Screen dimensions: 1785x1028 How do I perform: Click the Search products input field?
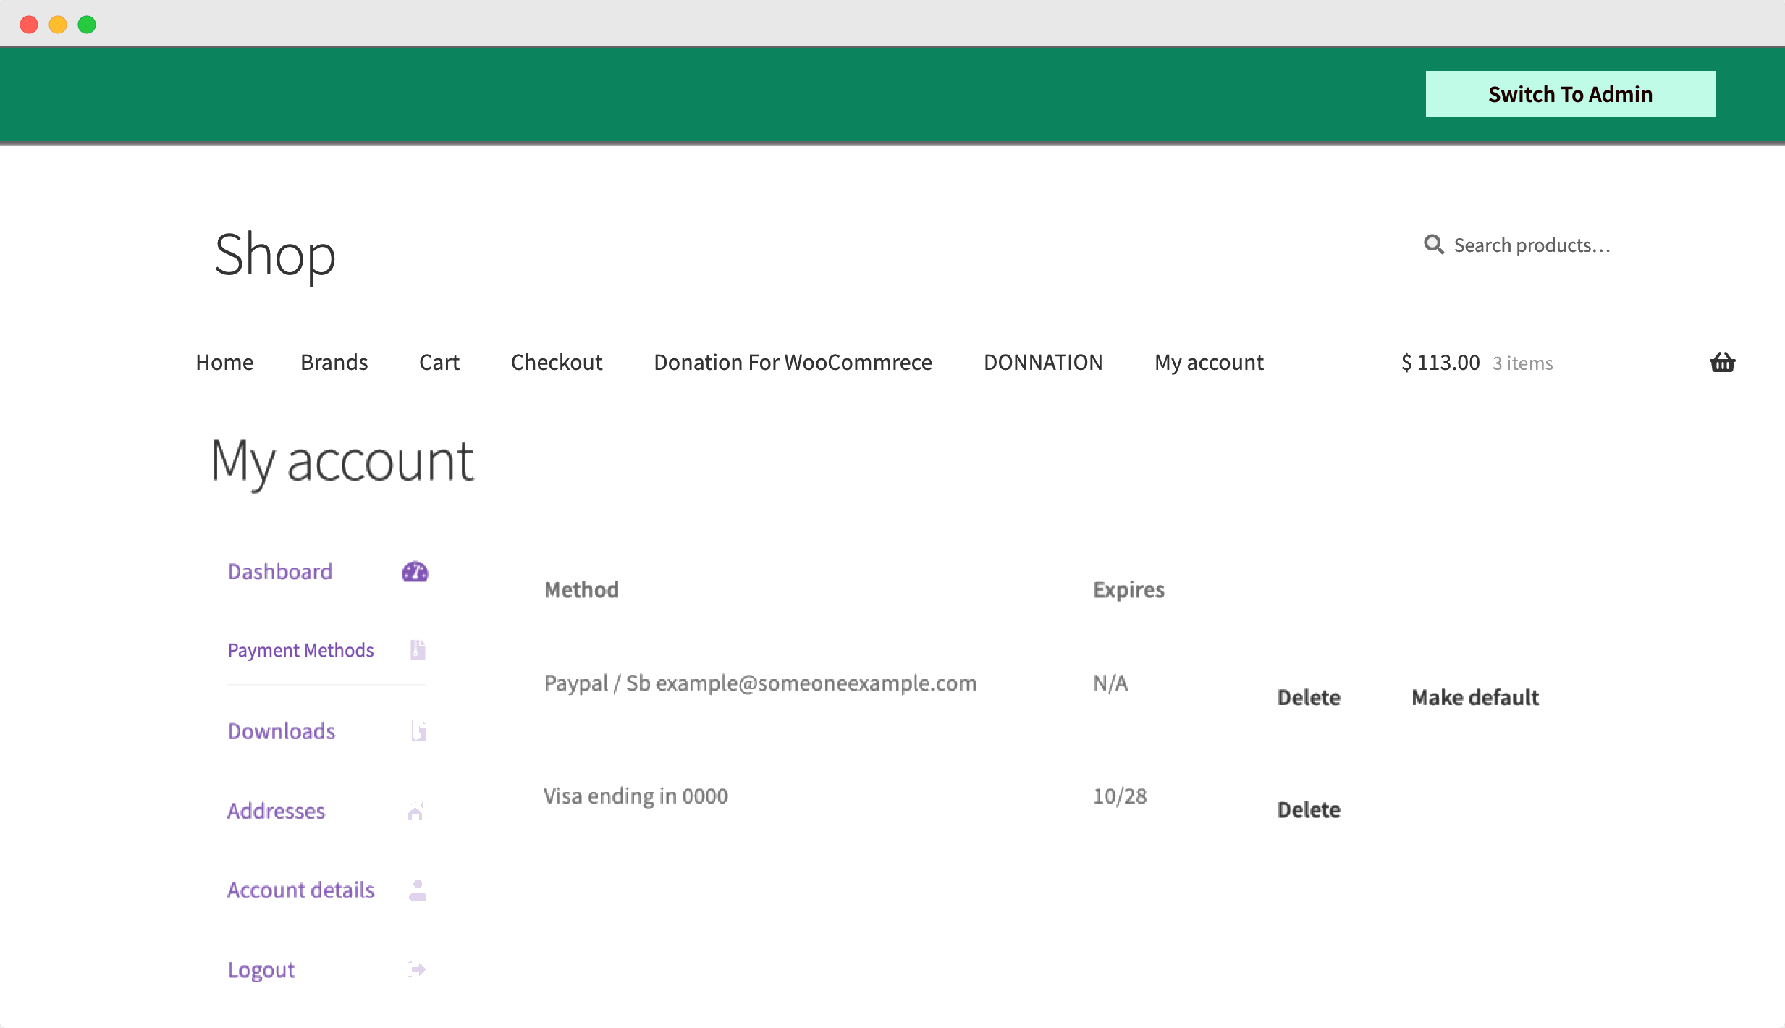tap(1532, 245)
